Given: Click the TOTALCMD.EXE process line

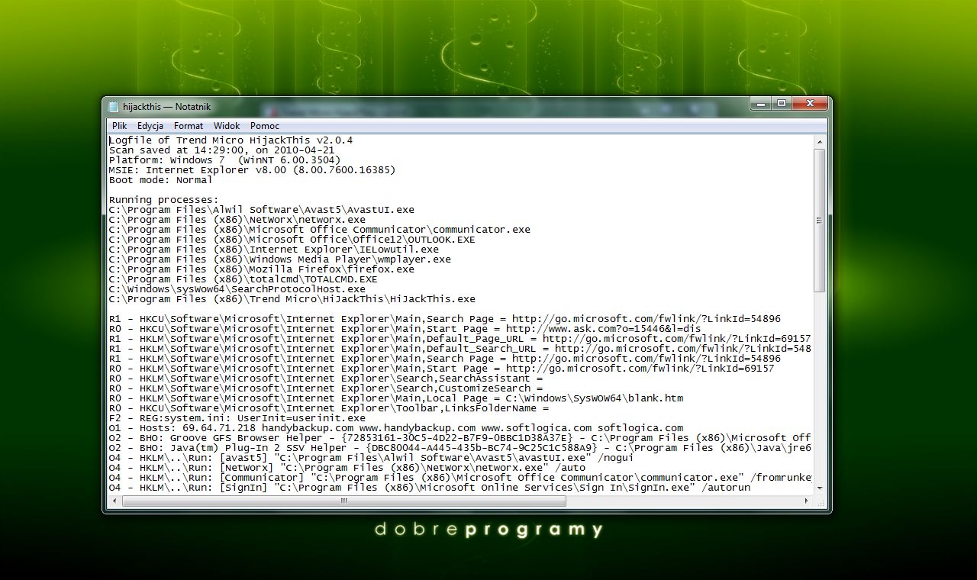Looking at the screenshot, I should (x=243, y=279).
